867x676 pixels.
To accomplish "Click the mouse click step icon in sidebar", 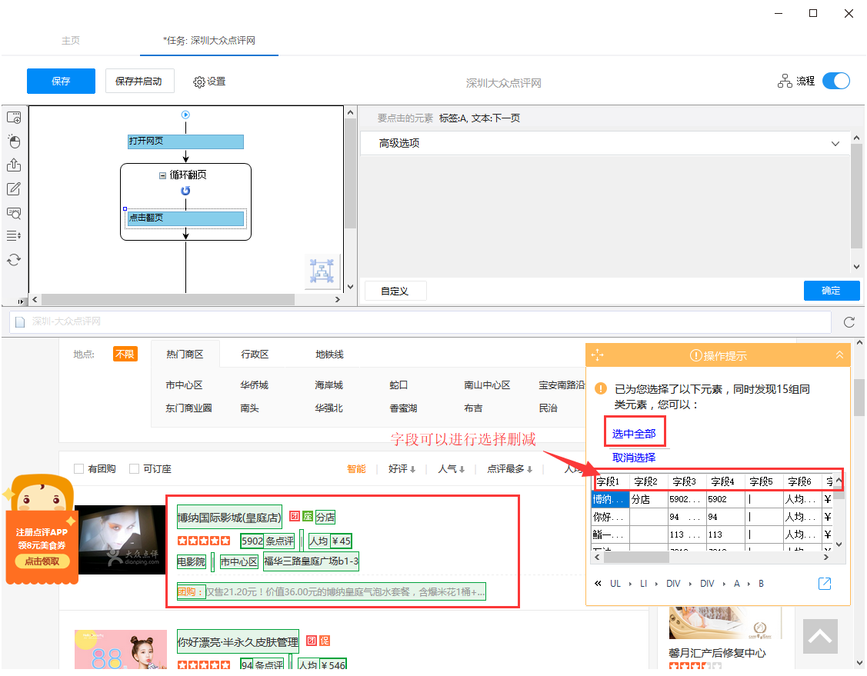I will click(14, 142).
